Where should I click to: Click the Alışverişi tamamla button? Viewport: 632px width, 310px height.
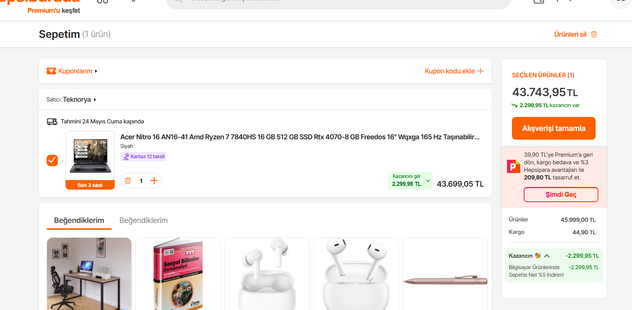[553, 128]
